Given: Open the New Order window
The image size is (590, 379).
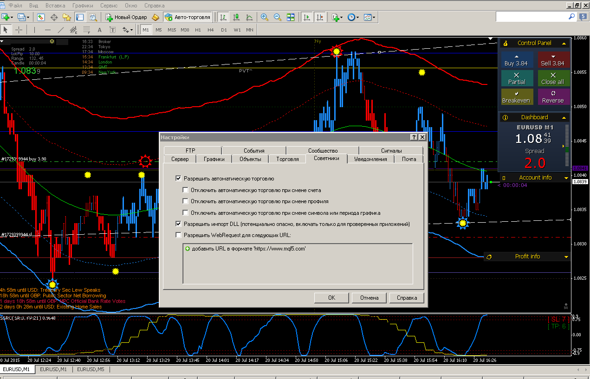Looking at the screenshot, I should [126, 17].
